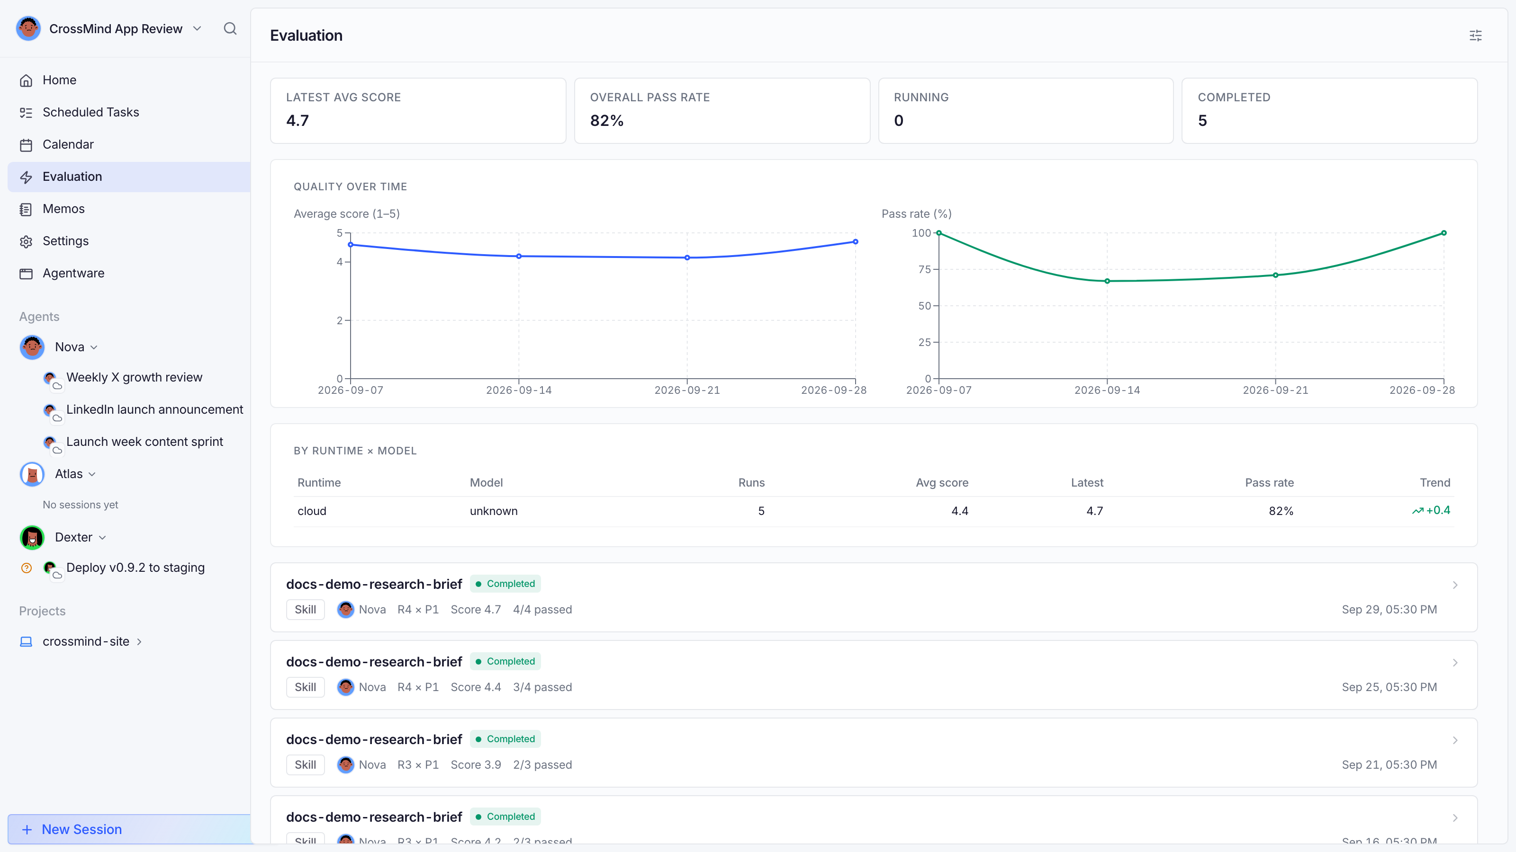
Task: Click the 2026-09-28 average score data point
Action: [855, 242]
